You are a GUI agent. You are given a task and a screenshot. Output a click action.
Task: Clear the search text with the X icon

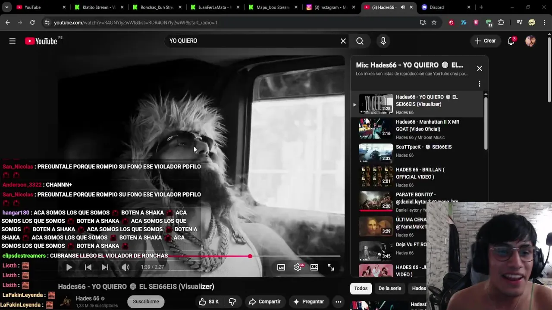[x=343, y=41]
